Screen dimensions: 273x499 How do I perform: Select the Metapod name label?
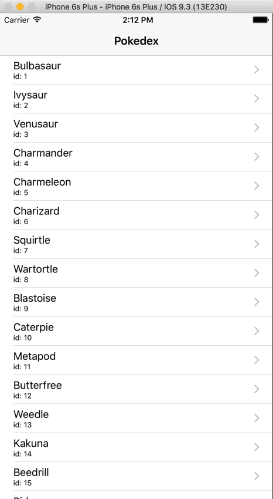35,356
